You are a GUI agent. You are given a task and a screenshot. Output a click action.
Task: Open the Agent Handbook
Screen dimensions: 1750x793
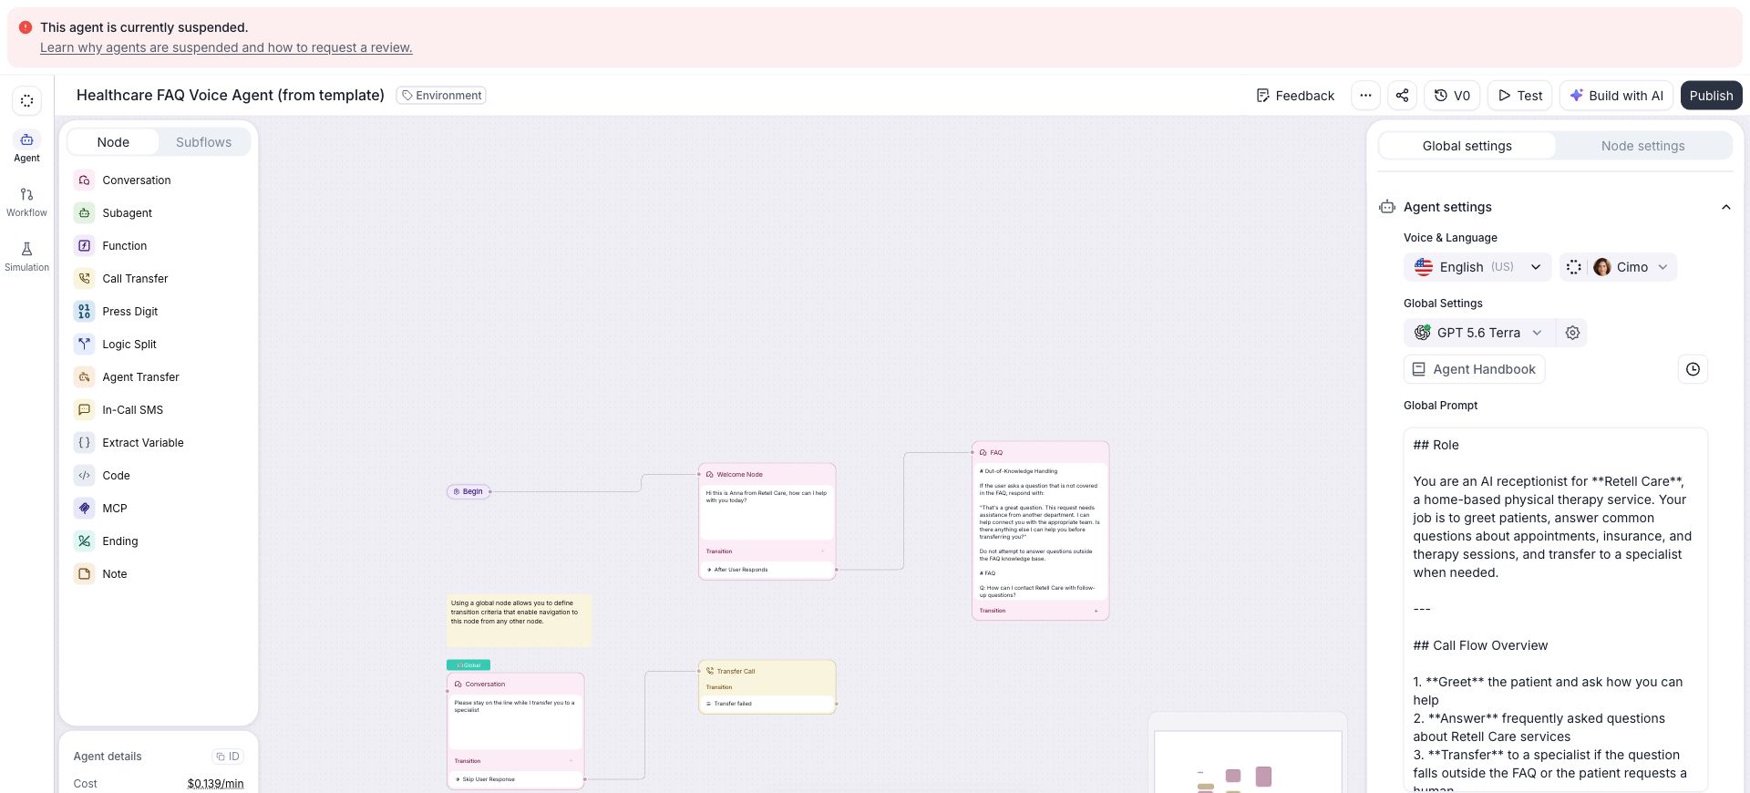click(1474, 369)
